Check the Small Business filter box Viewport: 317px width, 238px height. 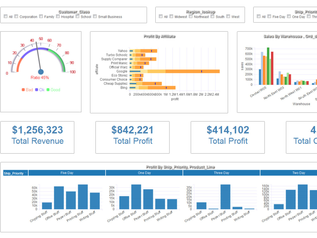95,16
